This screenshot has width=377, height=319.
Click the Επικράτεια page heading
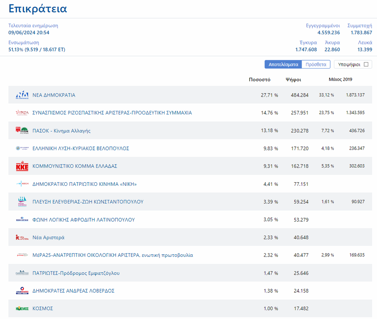(x=38, y=9)
